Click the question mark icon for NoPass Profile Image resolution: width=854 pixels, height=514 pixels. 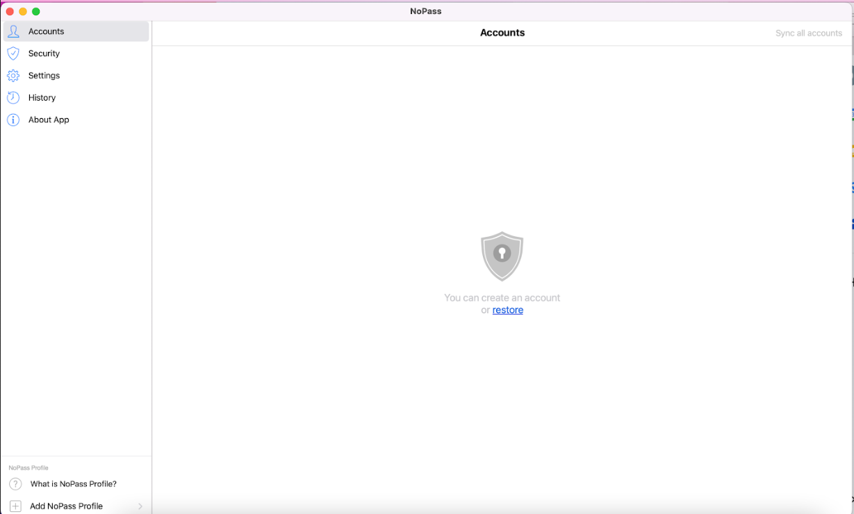tap(15, 484)
